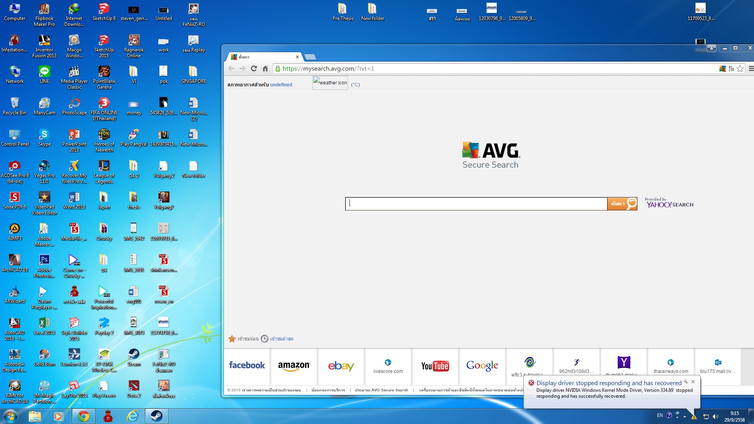The width and height of the screenshot is (754, 424).
Task: Open Google Chrome from the taskbar
Action: tap(83, 416)
